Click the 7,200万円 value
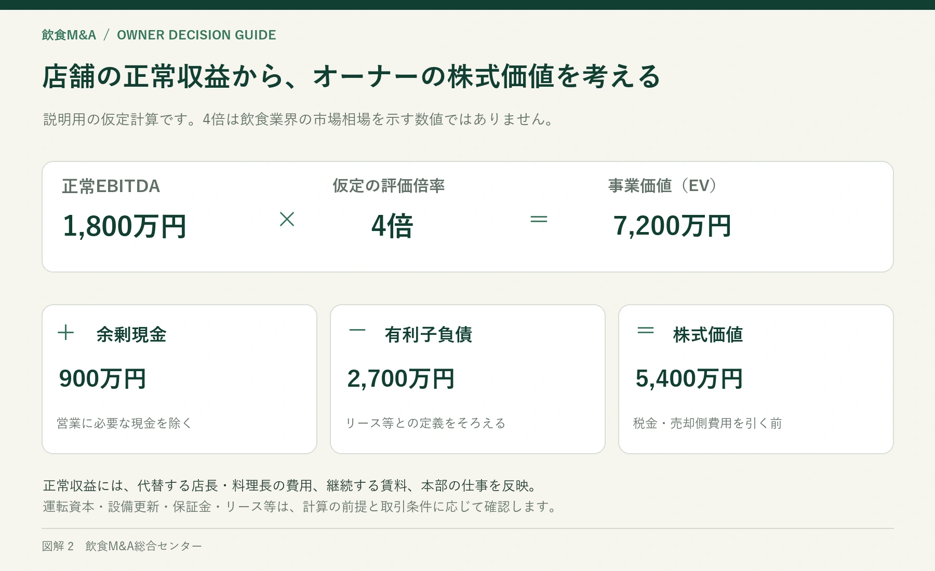The width and height of the screenshot is (935, 571). [x=673, y=226]
